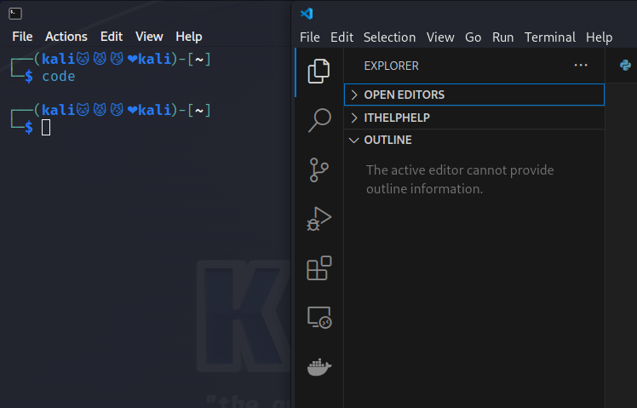Image resolution: width=637 pixels, height=408 pixels.
Task: Open terminal window File menu
Action: tap(22, 37)
